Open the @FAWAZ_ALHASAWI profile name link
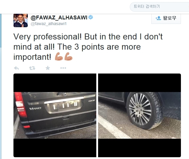Screen dimensions: 189x159 (59, 17)
